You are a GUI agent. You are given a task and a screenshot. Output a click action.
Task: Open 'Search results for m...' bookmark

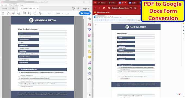[102, 12]
